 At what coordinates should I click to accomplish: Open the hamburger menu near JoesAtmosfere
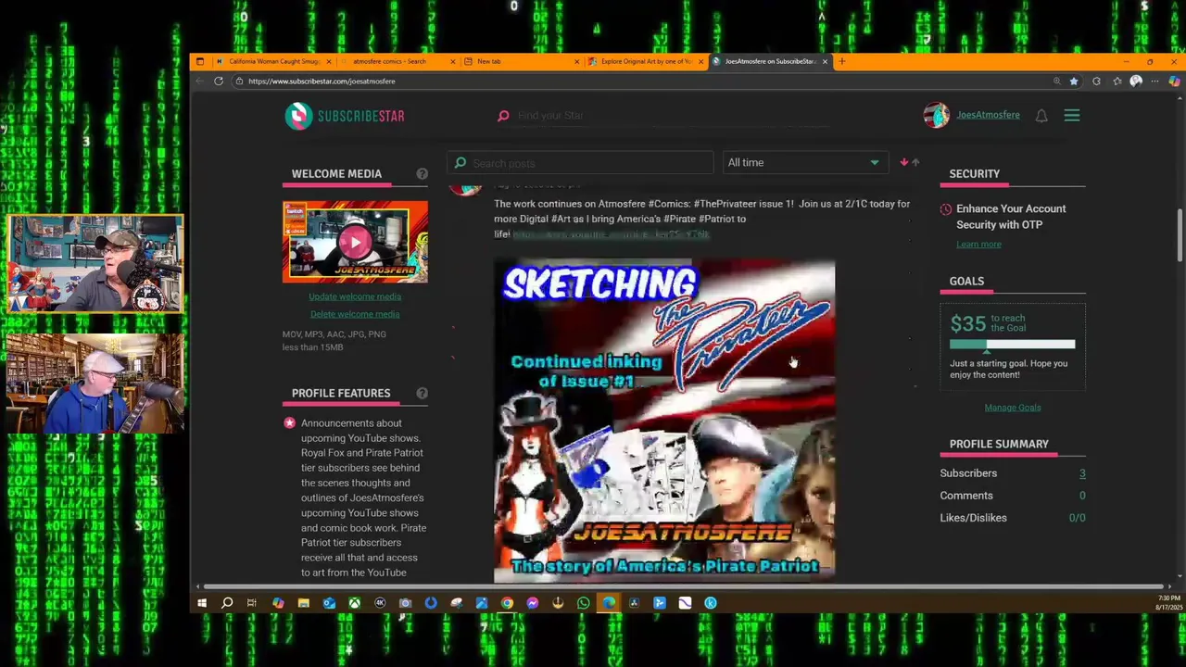point(1072,116)
